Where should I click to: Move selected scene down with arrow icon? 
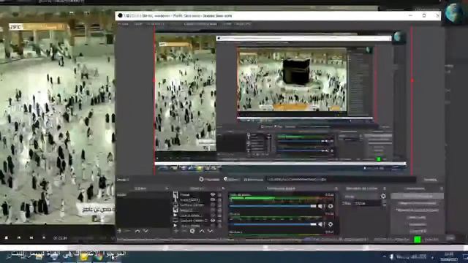pyautogui.click(x=146, y=231)
